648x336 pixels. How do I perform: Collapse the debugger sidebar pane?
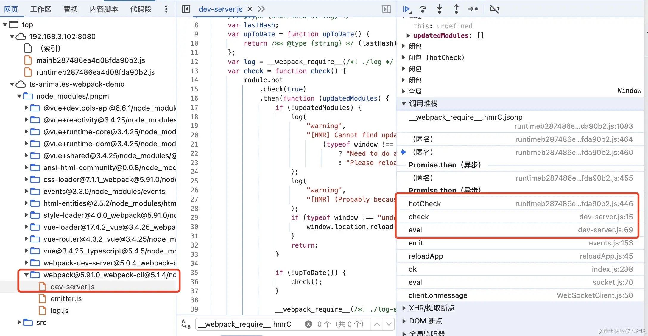(387, 9)
